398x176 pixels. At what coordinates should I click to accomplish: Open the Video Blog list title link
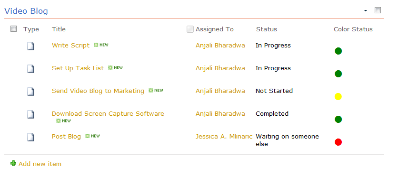[26, 11]
